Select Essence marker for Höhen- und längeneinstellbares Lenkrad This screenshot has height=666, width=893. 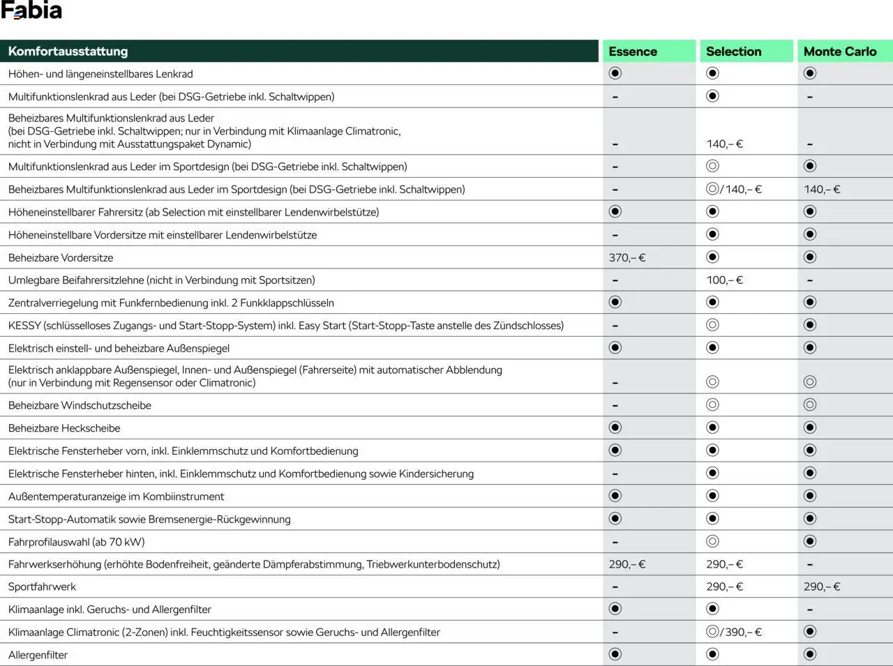coord(615,73)
